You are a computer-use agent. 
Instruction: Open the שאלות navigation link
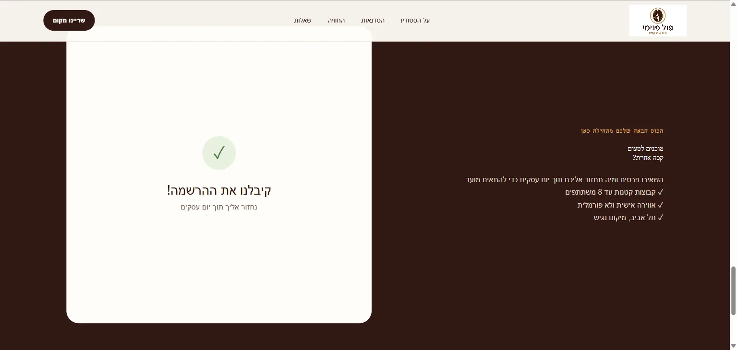click(x=303, y=21)
